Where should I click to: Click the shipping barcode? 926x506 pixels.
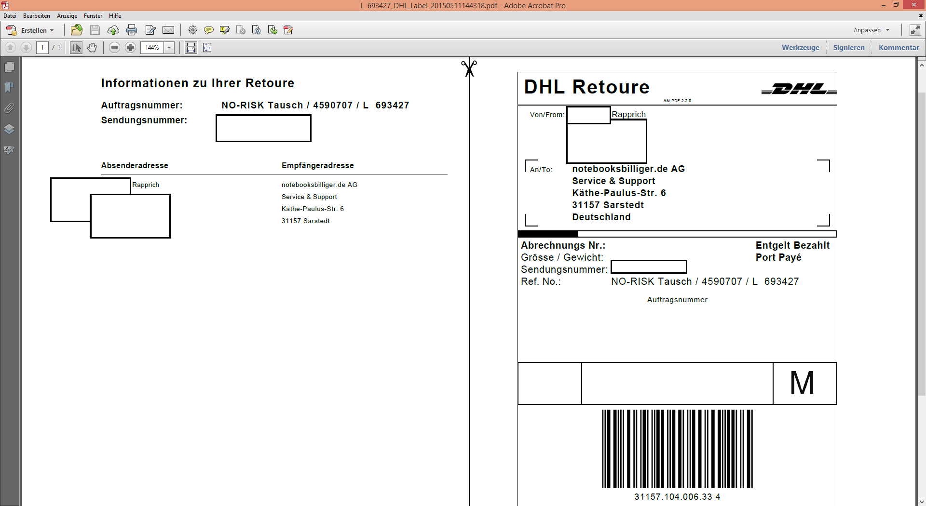click(x=677, y=449)
